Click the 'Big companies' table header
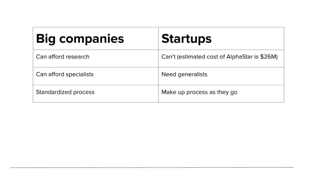 [x=96, y=39]
